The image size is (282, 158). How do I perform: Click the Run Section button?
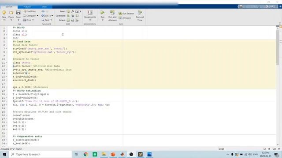click(126, 14)
